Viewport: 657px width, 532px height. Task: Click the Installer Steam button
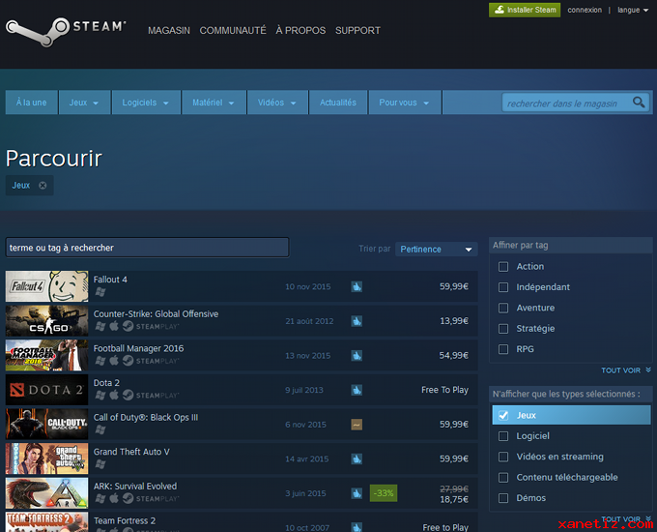pos(525,10)
